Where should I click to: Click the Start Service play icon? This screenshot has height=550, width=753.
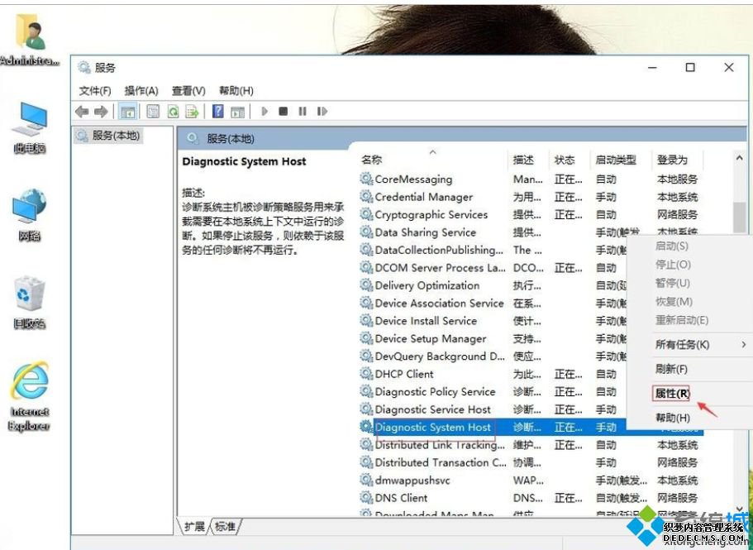coord(265,112)
